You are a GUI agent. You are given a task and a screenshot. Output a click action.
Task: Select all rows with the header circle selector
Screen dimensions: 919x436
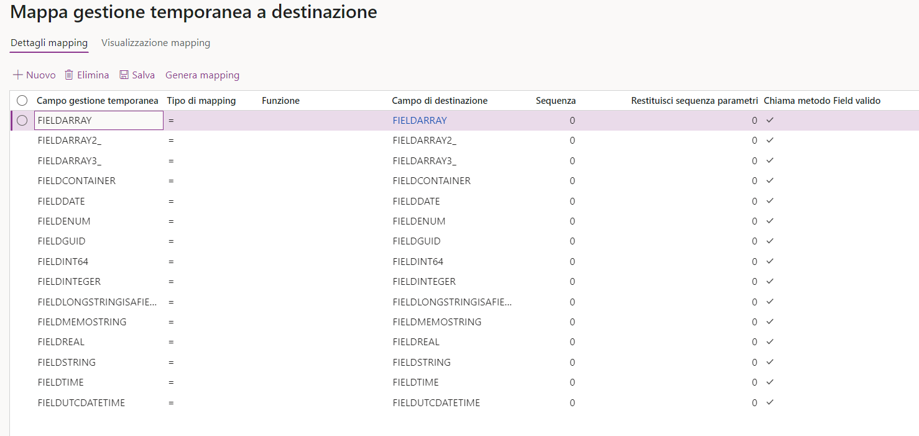(x=22, y=100)
